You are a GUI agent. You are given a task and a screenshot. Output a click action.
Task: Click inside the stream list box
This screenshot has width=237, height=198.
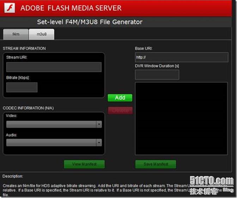(181, 119)
